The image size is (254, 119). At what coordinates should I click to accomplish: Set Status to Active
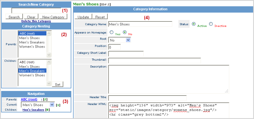[x=194, y=24]
